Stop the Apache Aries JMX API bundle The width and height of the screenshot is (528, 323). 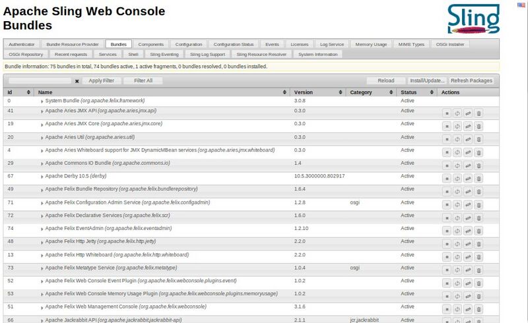tap(447, 113)
